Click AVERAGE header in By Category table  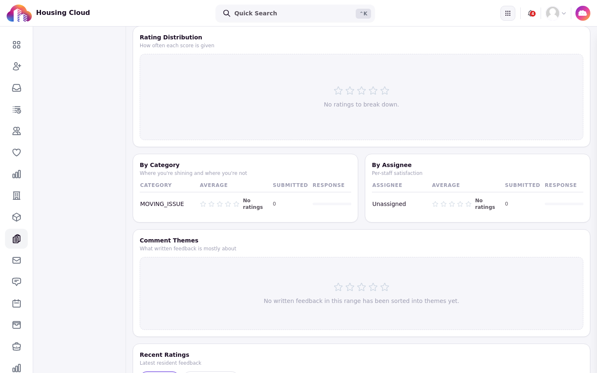point(214,185)
